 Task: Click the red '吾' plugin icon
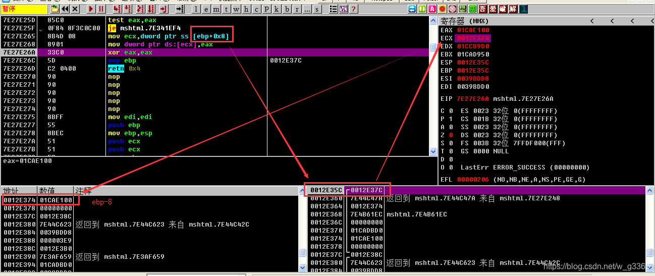click(x=483, y=9)
